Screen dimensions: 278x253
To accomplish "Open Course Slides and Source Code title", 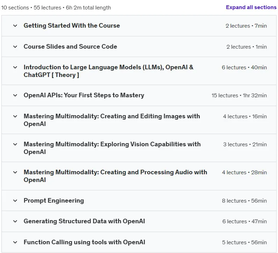I will click(x=70, y=47).
